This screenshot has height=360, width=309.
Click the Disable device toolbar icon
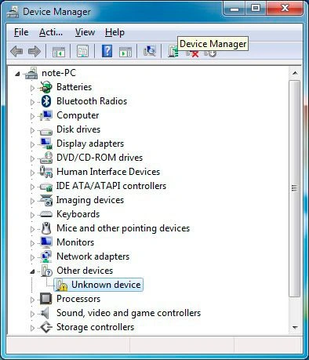[x=210, y=53]
